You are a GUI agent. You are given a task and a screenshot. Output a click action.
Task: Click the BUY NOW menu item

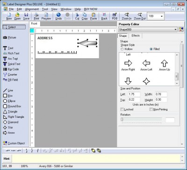tap(91, 9)
